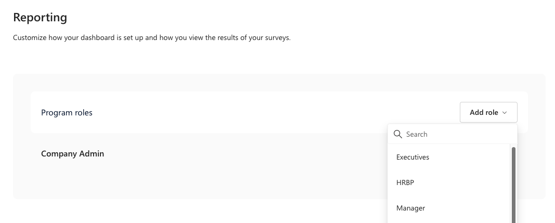Select Executives from the role list
Screen dimensions: 555x223
tap(412, 157)
